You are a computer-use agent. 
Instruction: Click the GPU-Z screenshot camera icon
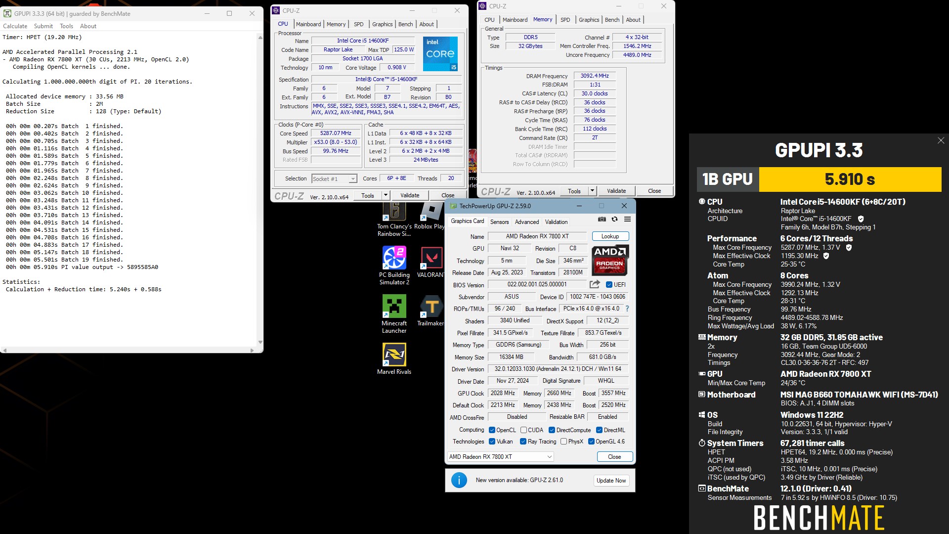coord(602,219)
